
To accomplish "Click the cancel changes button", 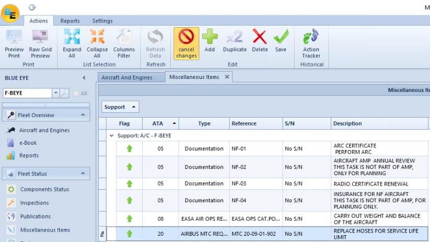I will point(186,43).
